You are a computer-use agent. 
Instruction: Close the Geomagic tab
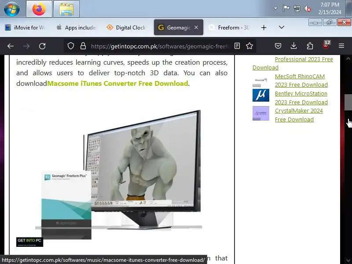(196, 27)
